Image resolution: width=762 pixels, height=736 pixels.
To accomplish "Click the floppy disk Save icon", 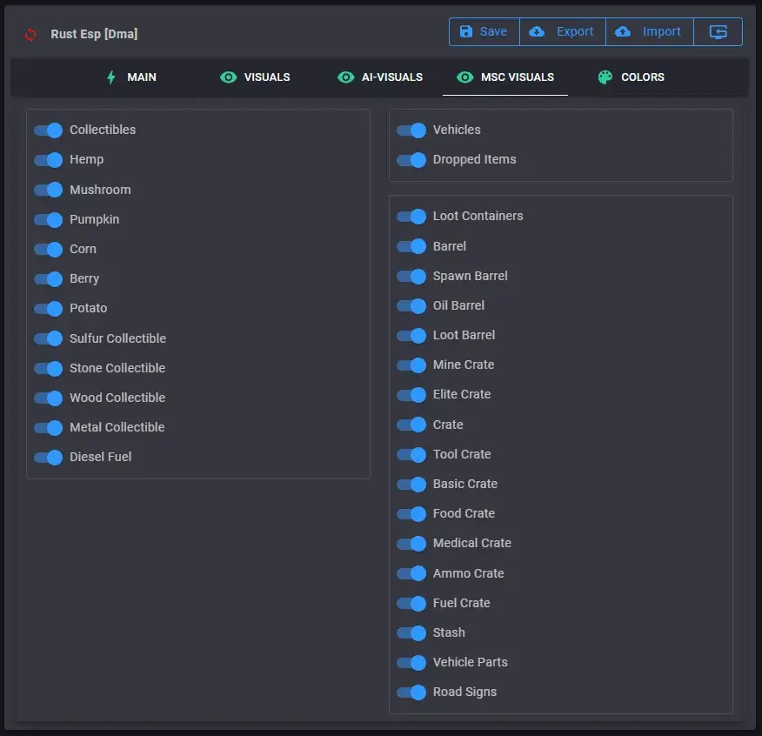I will [465, 32].
